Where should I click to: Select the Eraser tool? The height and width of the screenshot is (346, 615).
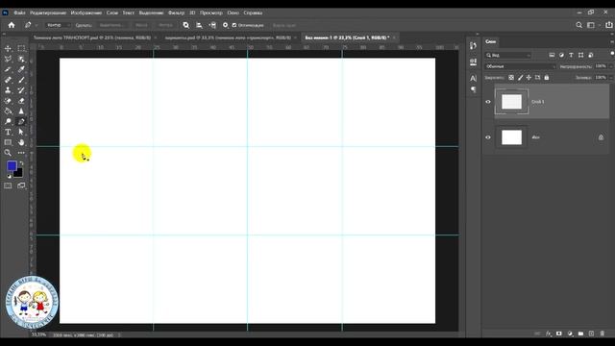pyautogui.click(x=21, y=101)
